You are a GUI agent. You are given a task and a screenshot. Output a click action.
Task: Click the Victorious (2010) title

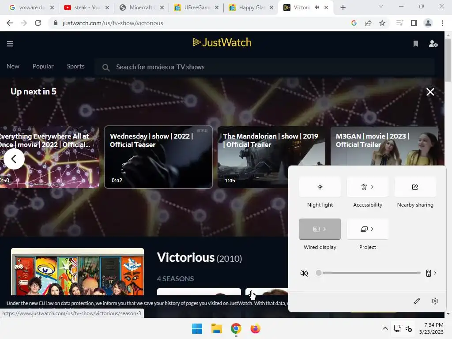tap(200, 257)
